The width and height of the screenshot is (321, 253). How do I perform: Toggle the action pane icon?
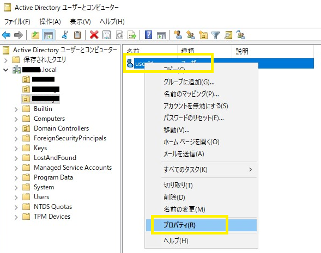pos(161,35)
